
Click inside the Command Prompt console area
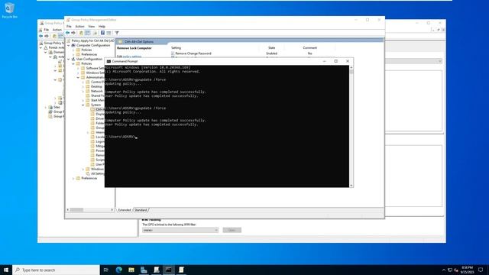[x=227, y=126]
